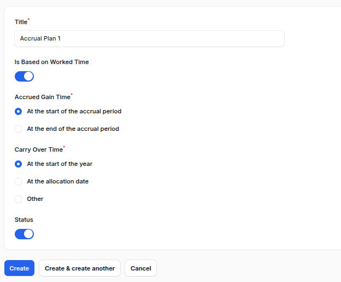
Task: Click Create & create another button
Action: (x=80, y=268)
